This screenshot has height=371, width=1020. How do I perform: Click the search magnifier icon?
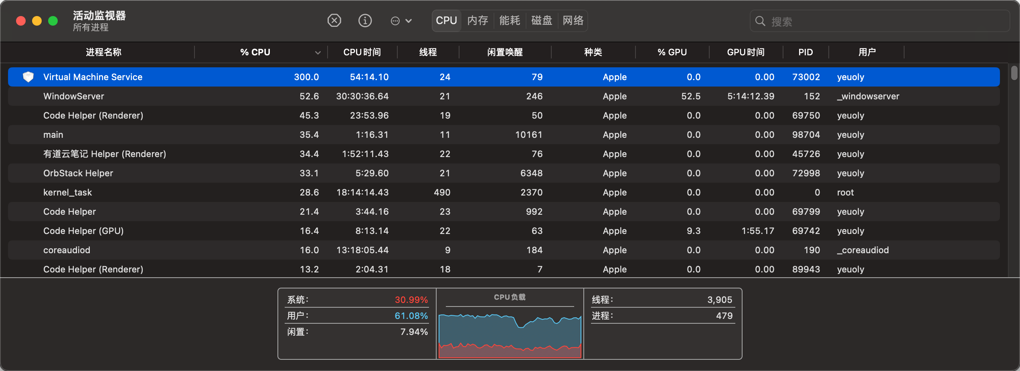point(760,21)
